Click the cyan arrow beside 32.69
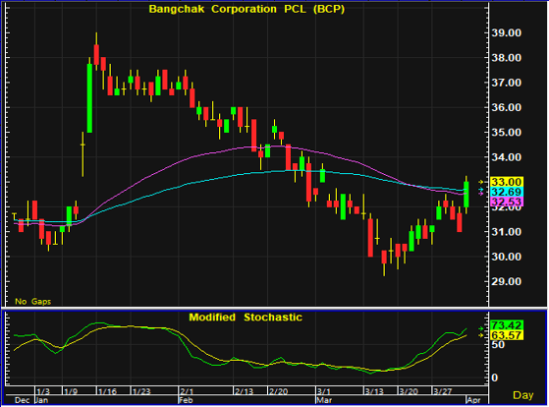 (x=481, y=190)
